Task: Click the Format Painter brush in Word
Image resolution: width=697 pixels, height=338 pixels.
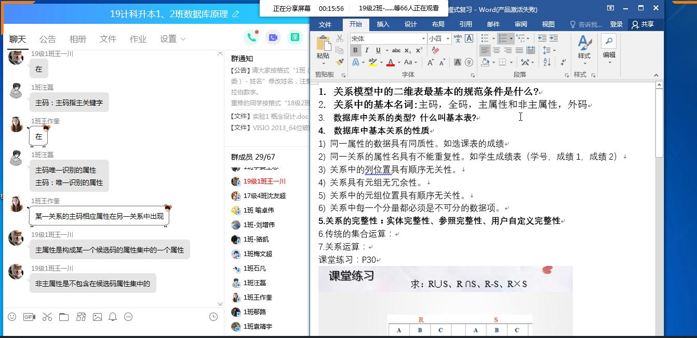Action: [340, 62]
